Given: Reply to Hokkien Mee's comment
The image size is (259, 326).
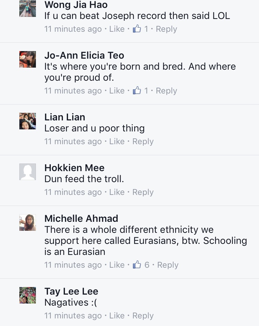Looking at the screenshot, I should coord(143,192).
